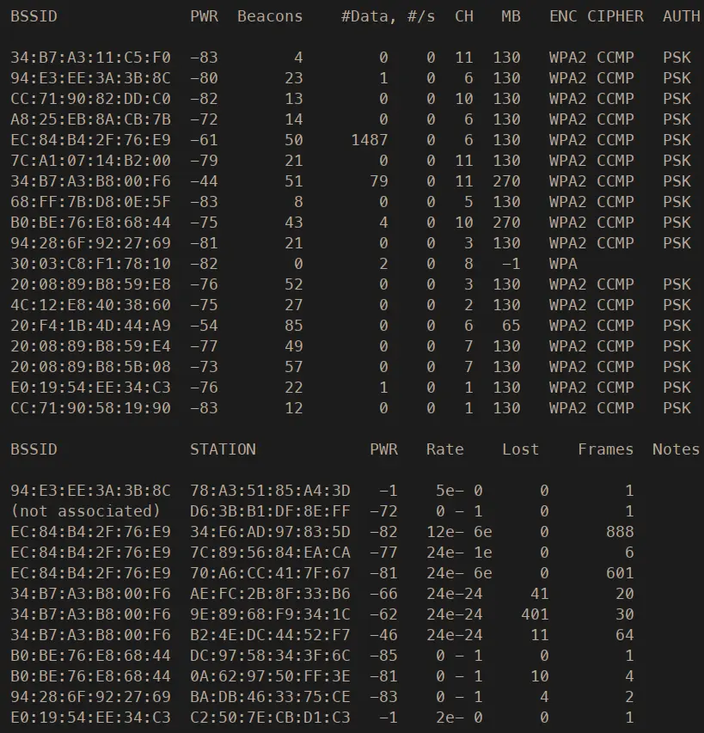Click the STATION column header
The width and height of the screenshot is (704, 733).
tap(223, 449)
